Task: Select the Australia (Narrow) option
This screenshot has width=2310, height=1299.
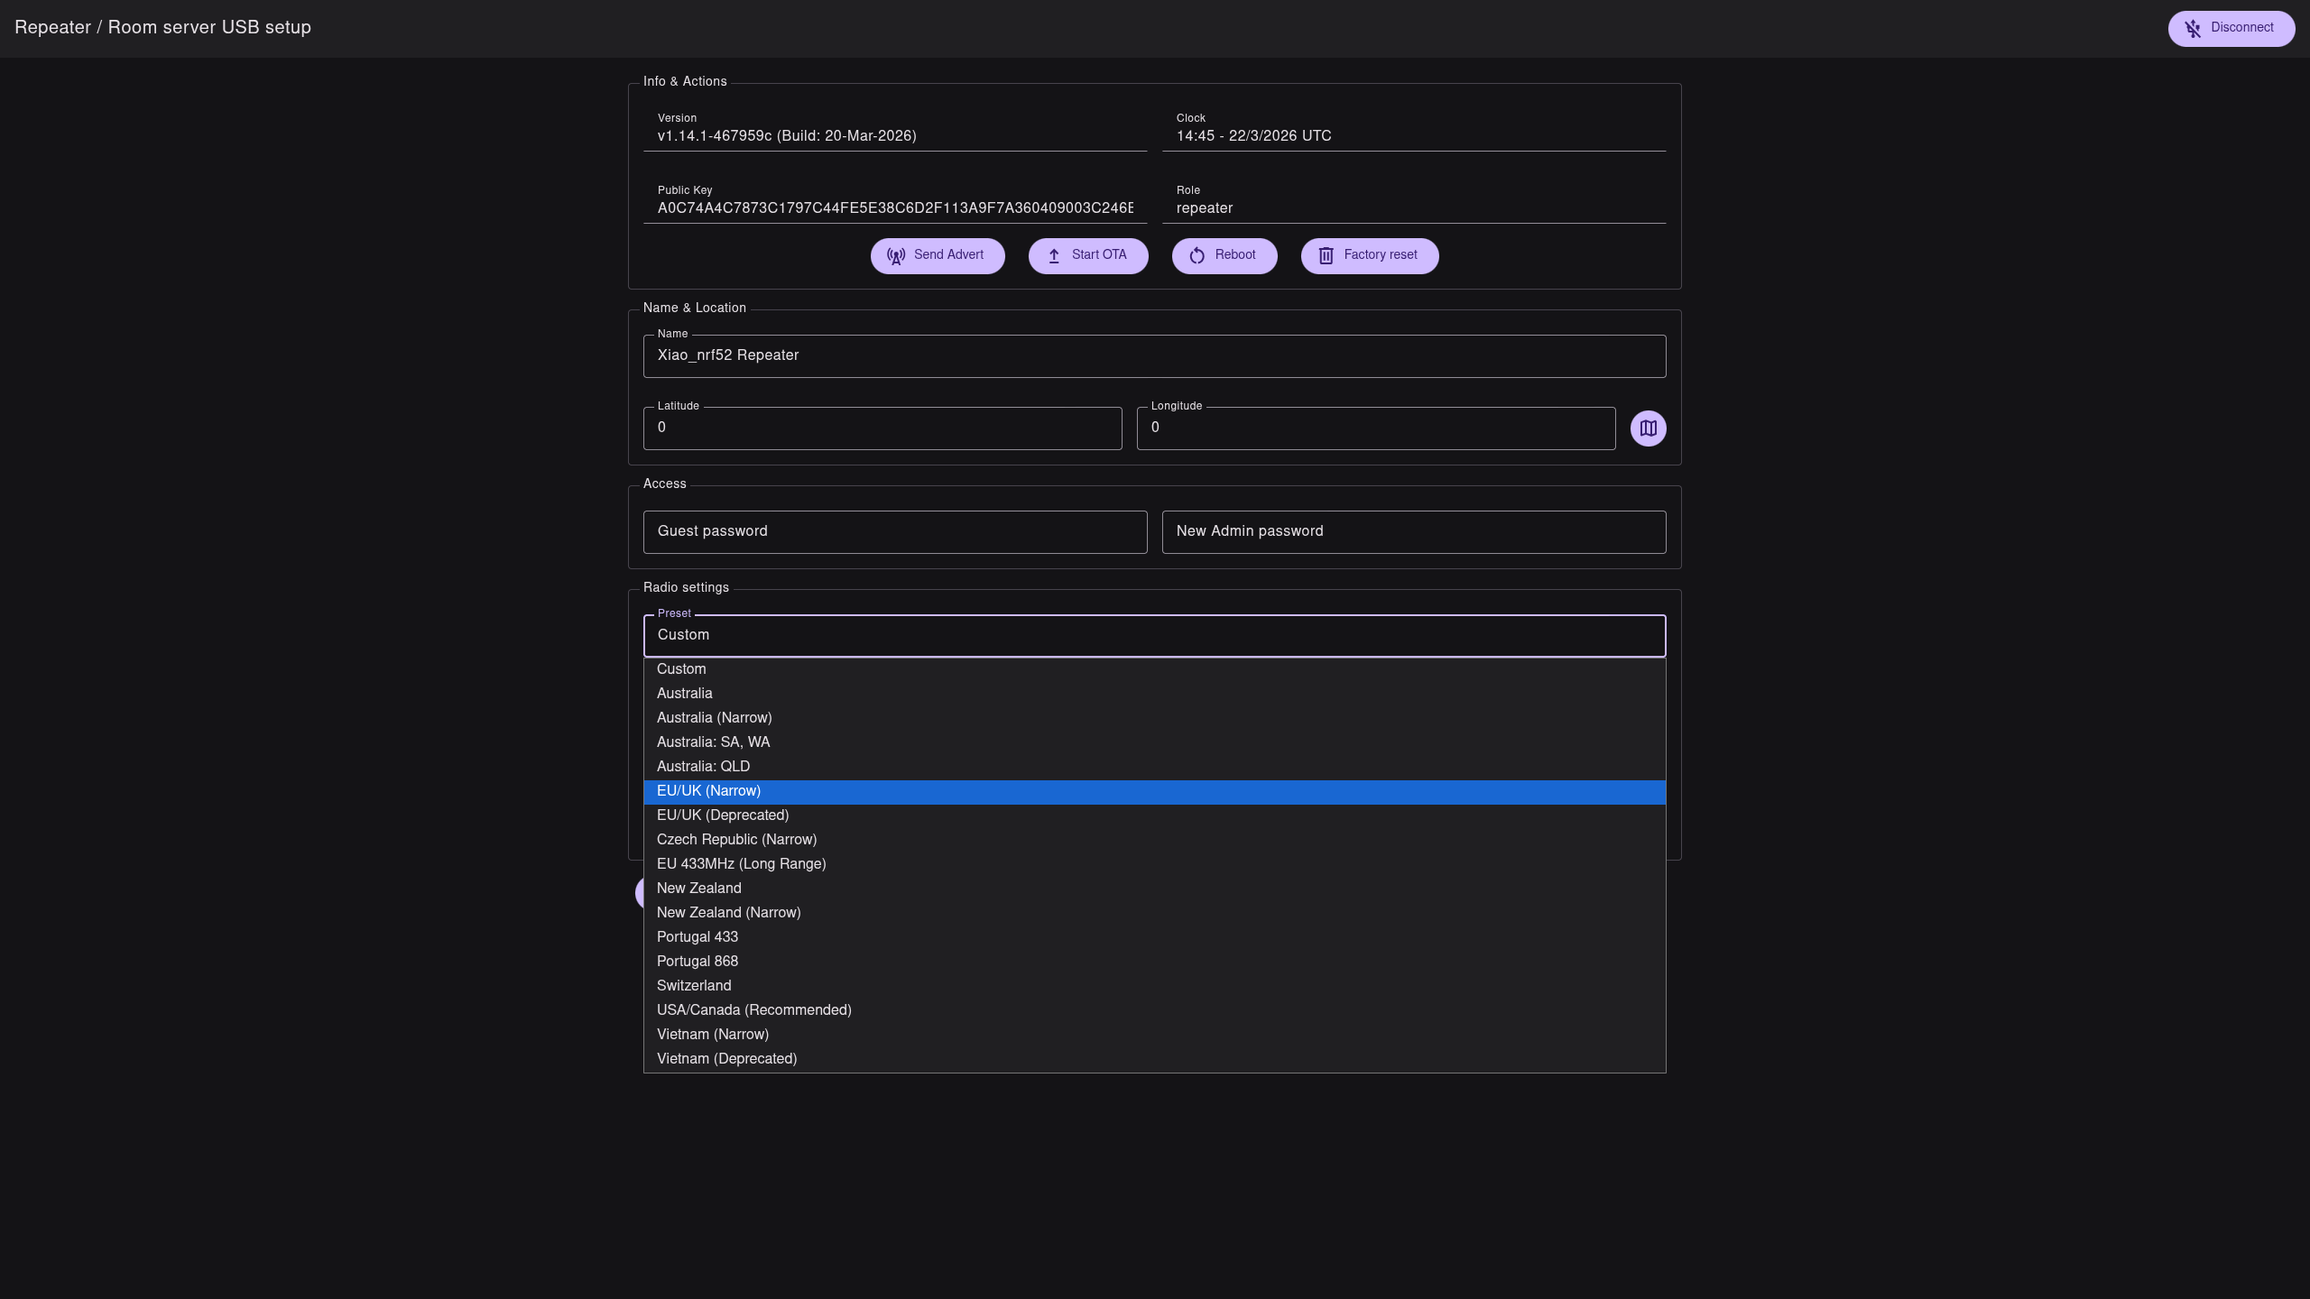Action: (x=714, y=718)
